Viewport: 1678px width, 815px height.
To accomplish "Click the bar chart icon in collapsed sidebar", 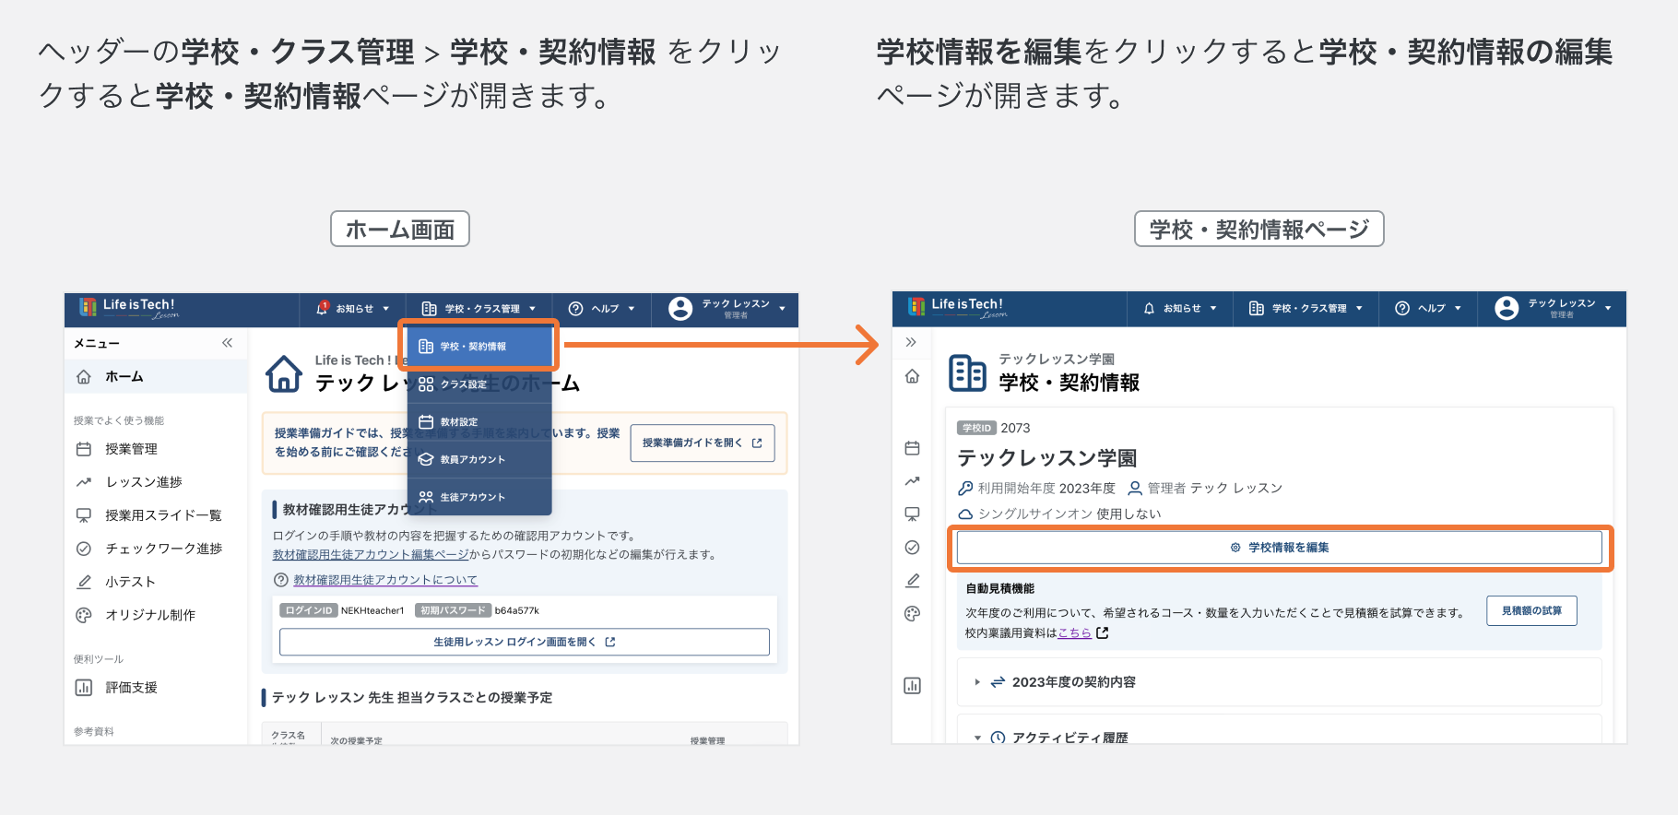I will pyautogui.click(x=912, y=685).
